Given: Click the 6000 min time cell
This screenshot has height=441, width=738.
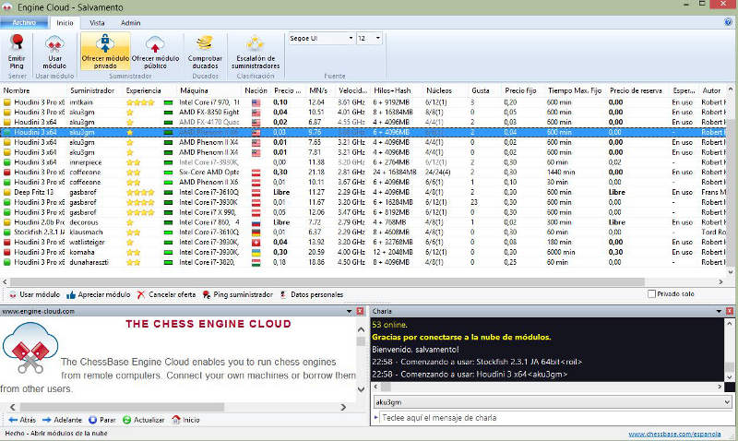Looking at the screenshot, I should (x=561, y=252).
